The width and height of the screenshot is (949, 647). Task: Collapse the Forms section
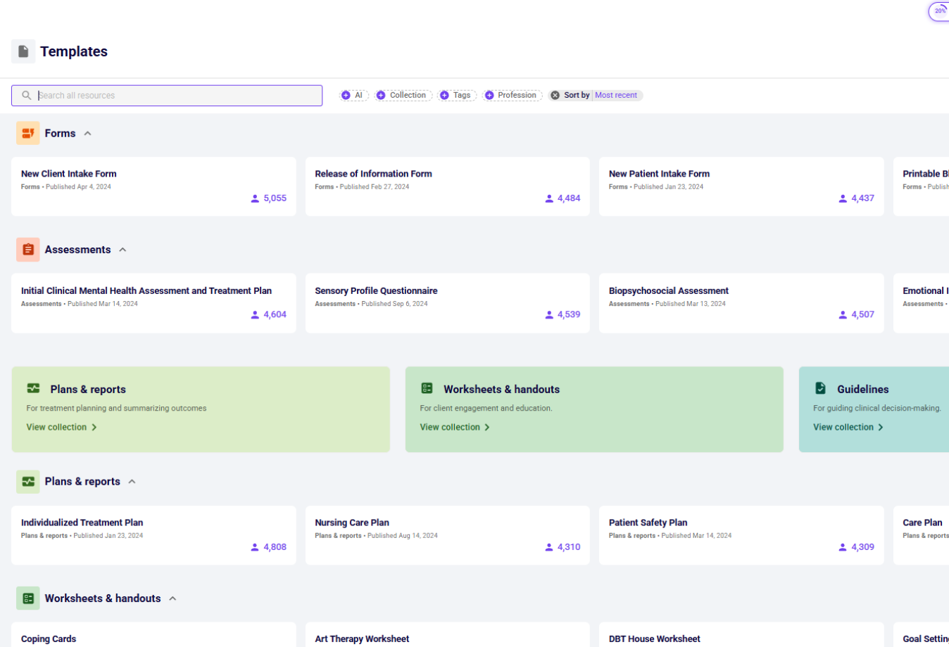tap(87, 134)
